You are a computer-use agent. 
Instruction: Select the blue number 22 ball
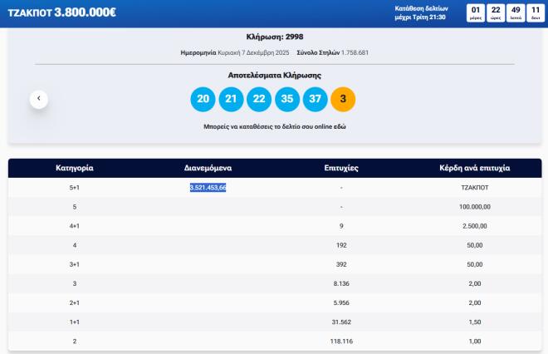click(x=259, y=99)
